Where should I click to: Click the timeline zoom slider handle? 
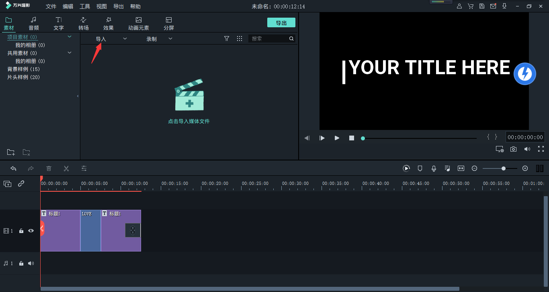point(504,168)
